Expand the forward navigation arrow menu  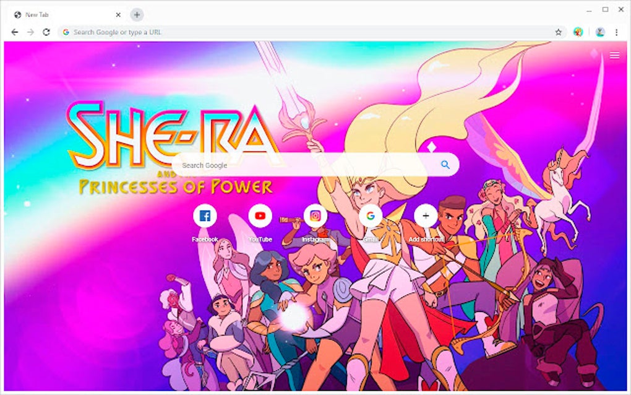pos(30,32)
